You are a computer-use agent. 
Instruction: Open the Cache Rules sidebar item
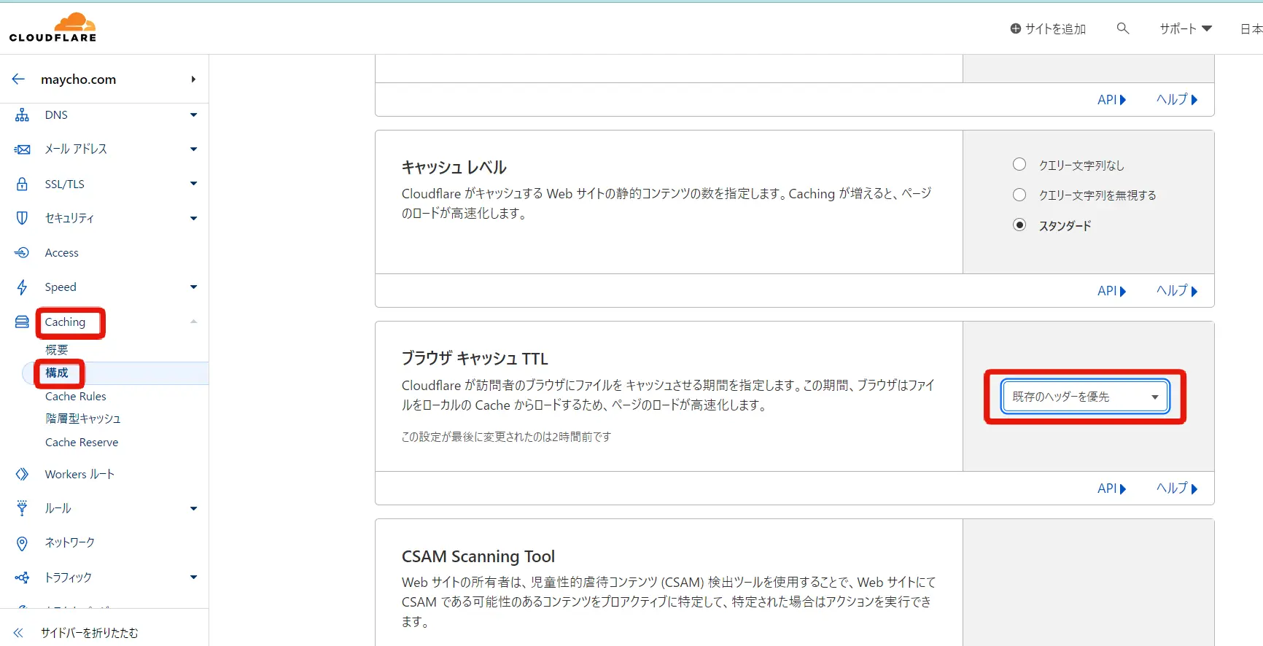point(76,397)
